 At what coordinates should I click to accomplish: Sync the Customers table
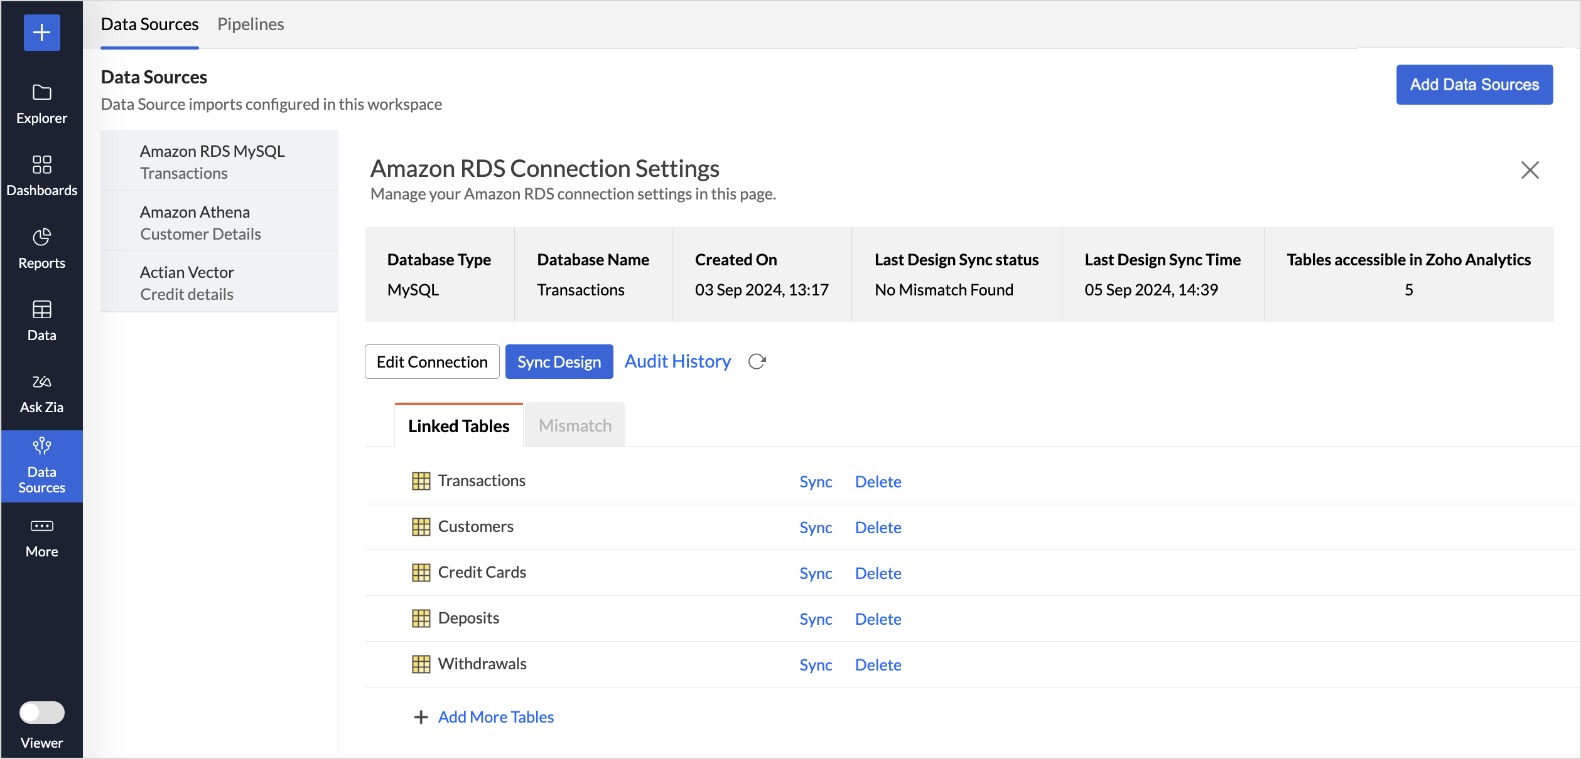[x=816, y=527]
